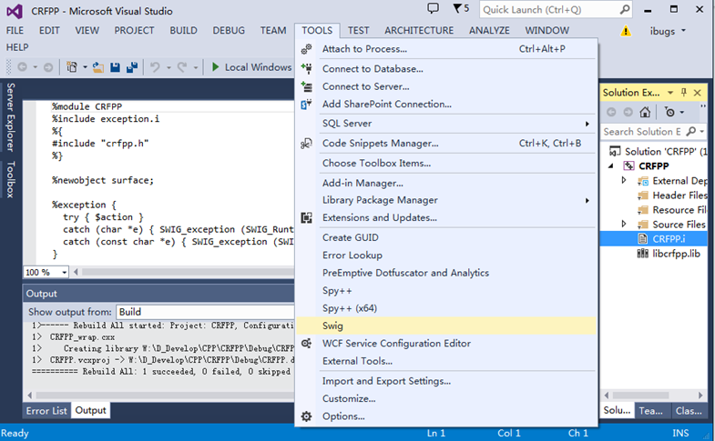Choose Import and Export Settings...
The width and height of the screenshot is (715, 441).
446,381
